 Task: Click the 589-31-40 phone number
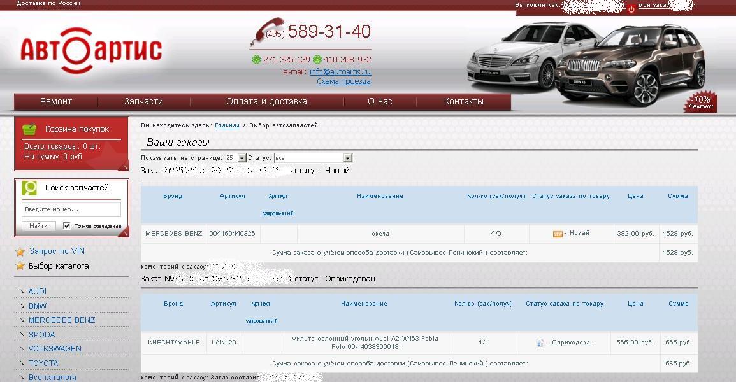tap(329, 31)
